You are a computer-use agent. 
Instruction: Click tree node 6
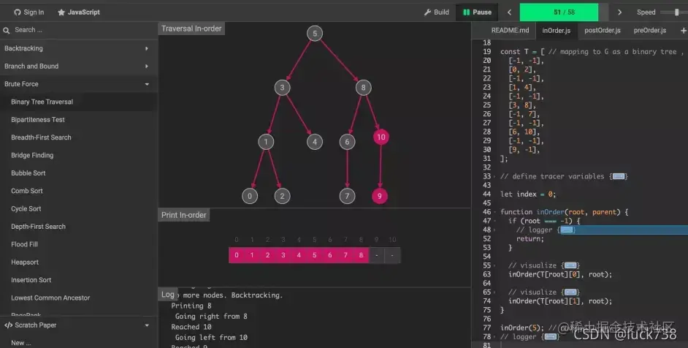(x=347, y=142)
